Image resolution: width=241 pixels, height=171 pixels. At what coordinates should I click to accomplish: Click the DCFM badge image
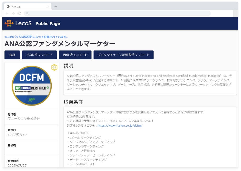(x=32, y=86)
